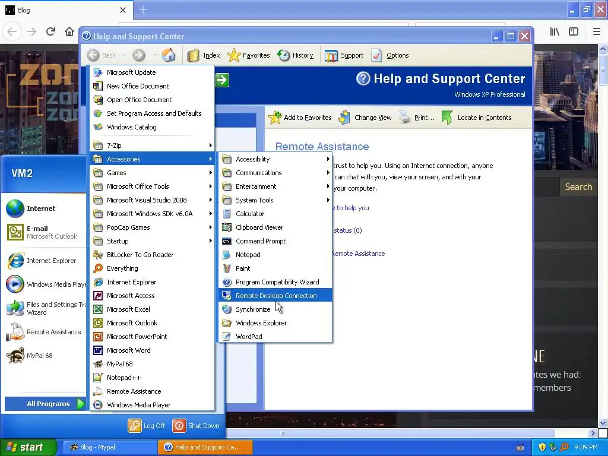Expand the 7-Zip program folder

click(153, 145)
